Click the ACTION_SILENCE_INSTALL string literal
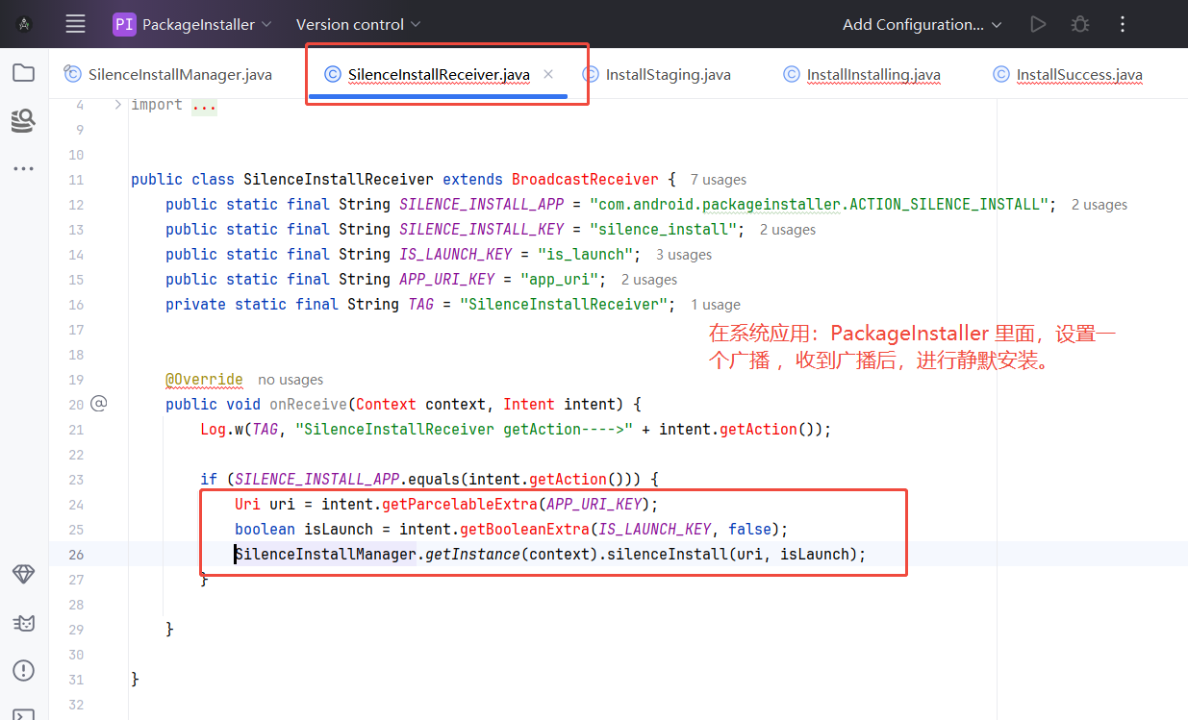The height and width of the screenshot is (720, 1188). 819,204
